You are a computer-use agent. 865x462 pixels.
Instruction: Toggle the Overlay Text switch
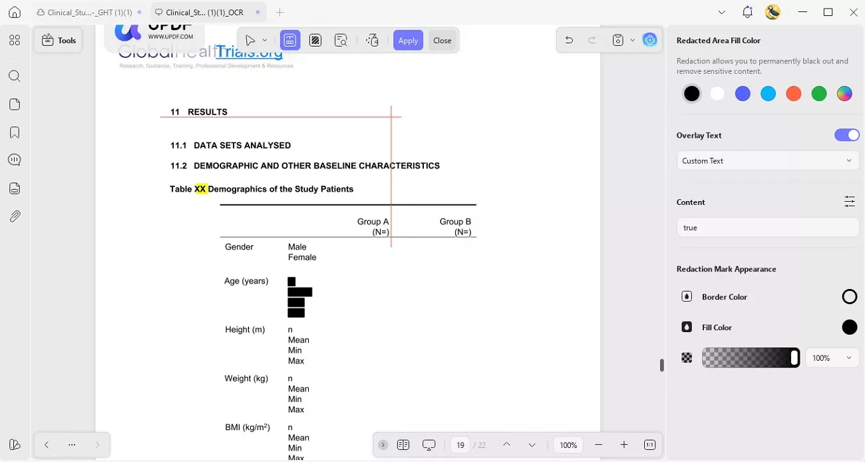pos(846,134)
